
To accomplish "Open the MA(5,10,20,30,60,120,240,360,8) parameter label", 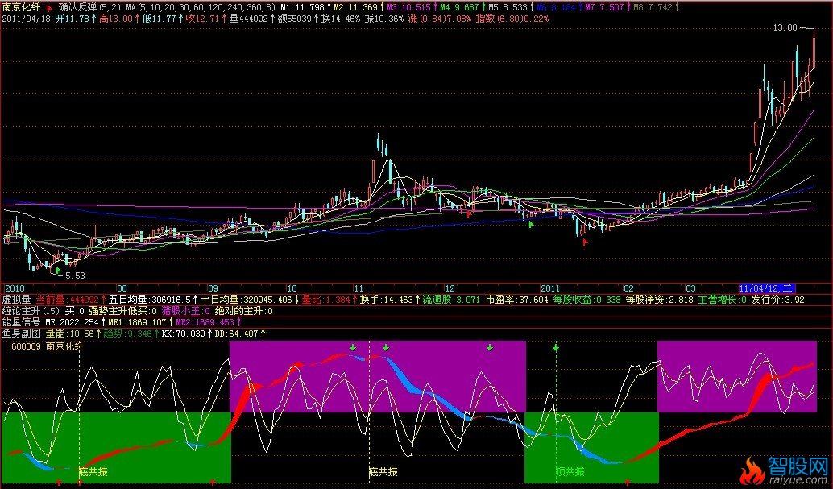I will 201,7.
